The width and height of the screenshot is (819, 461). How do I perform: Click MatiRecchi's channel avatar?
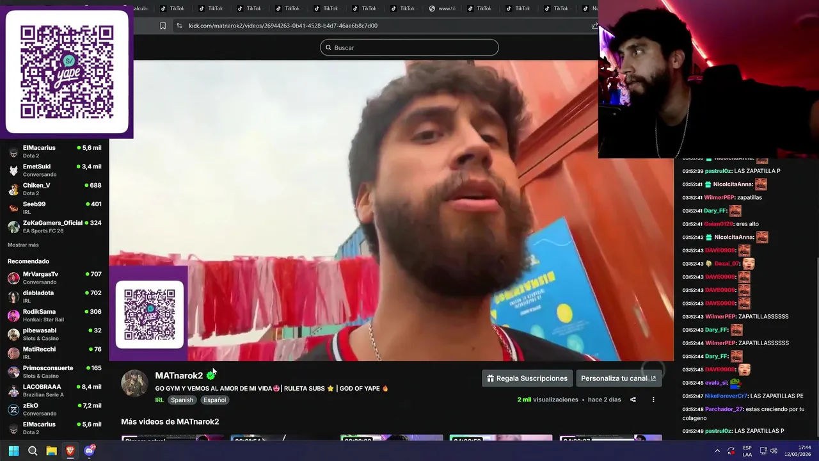13,353
